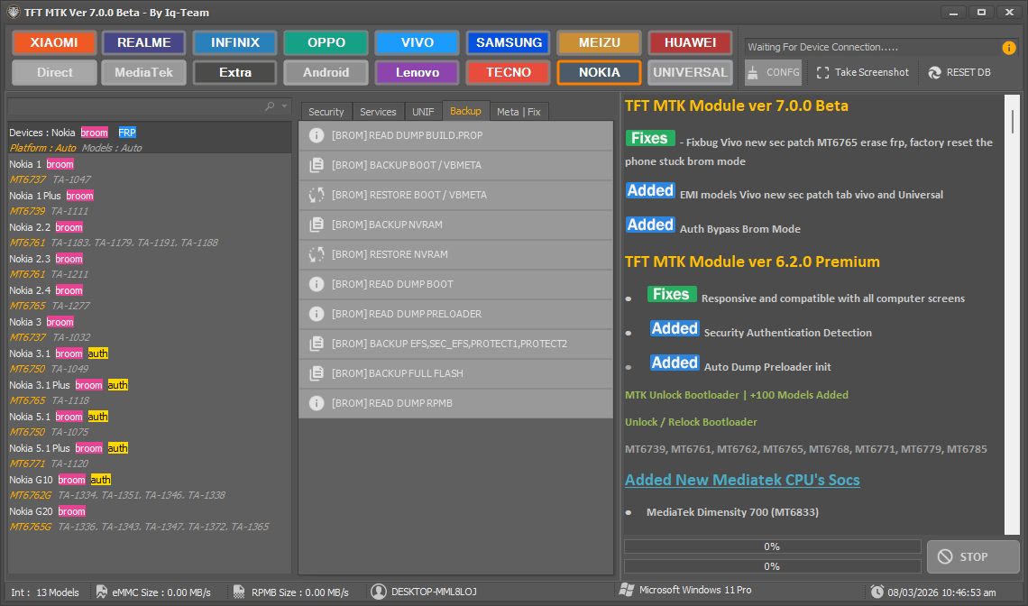Screen dimensions: 1028x606
Task: Click the restore icon on [BROM] RESTORE BOOT / VBMETA
Action: coord(317,195)
